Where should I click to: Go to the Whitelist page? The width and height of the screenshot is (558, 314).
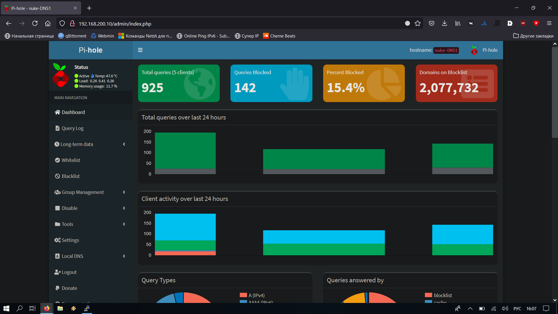point(91,160)
